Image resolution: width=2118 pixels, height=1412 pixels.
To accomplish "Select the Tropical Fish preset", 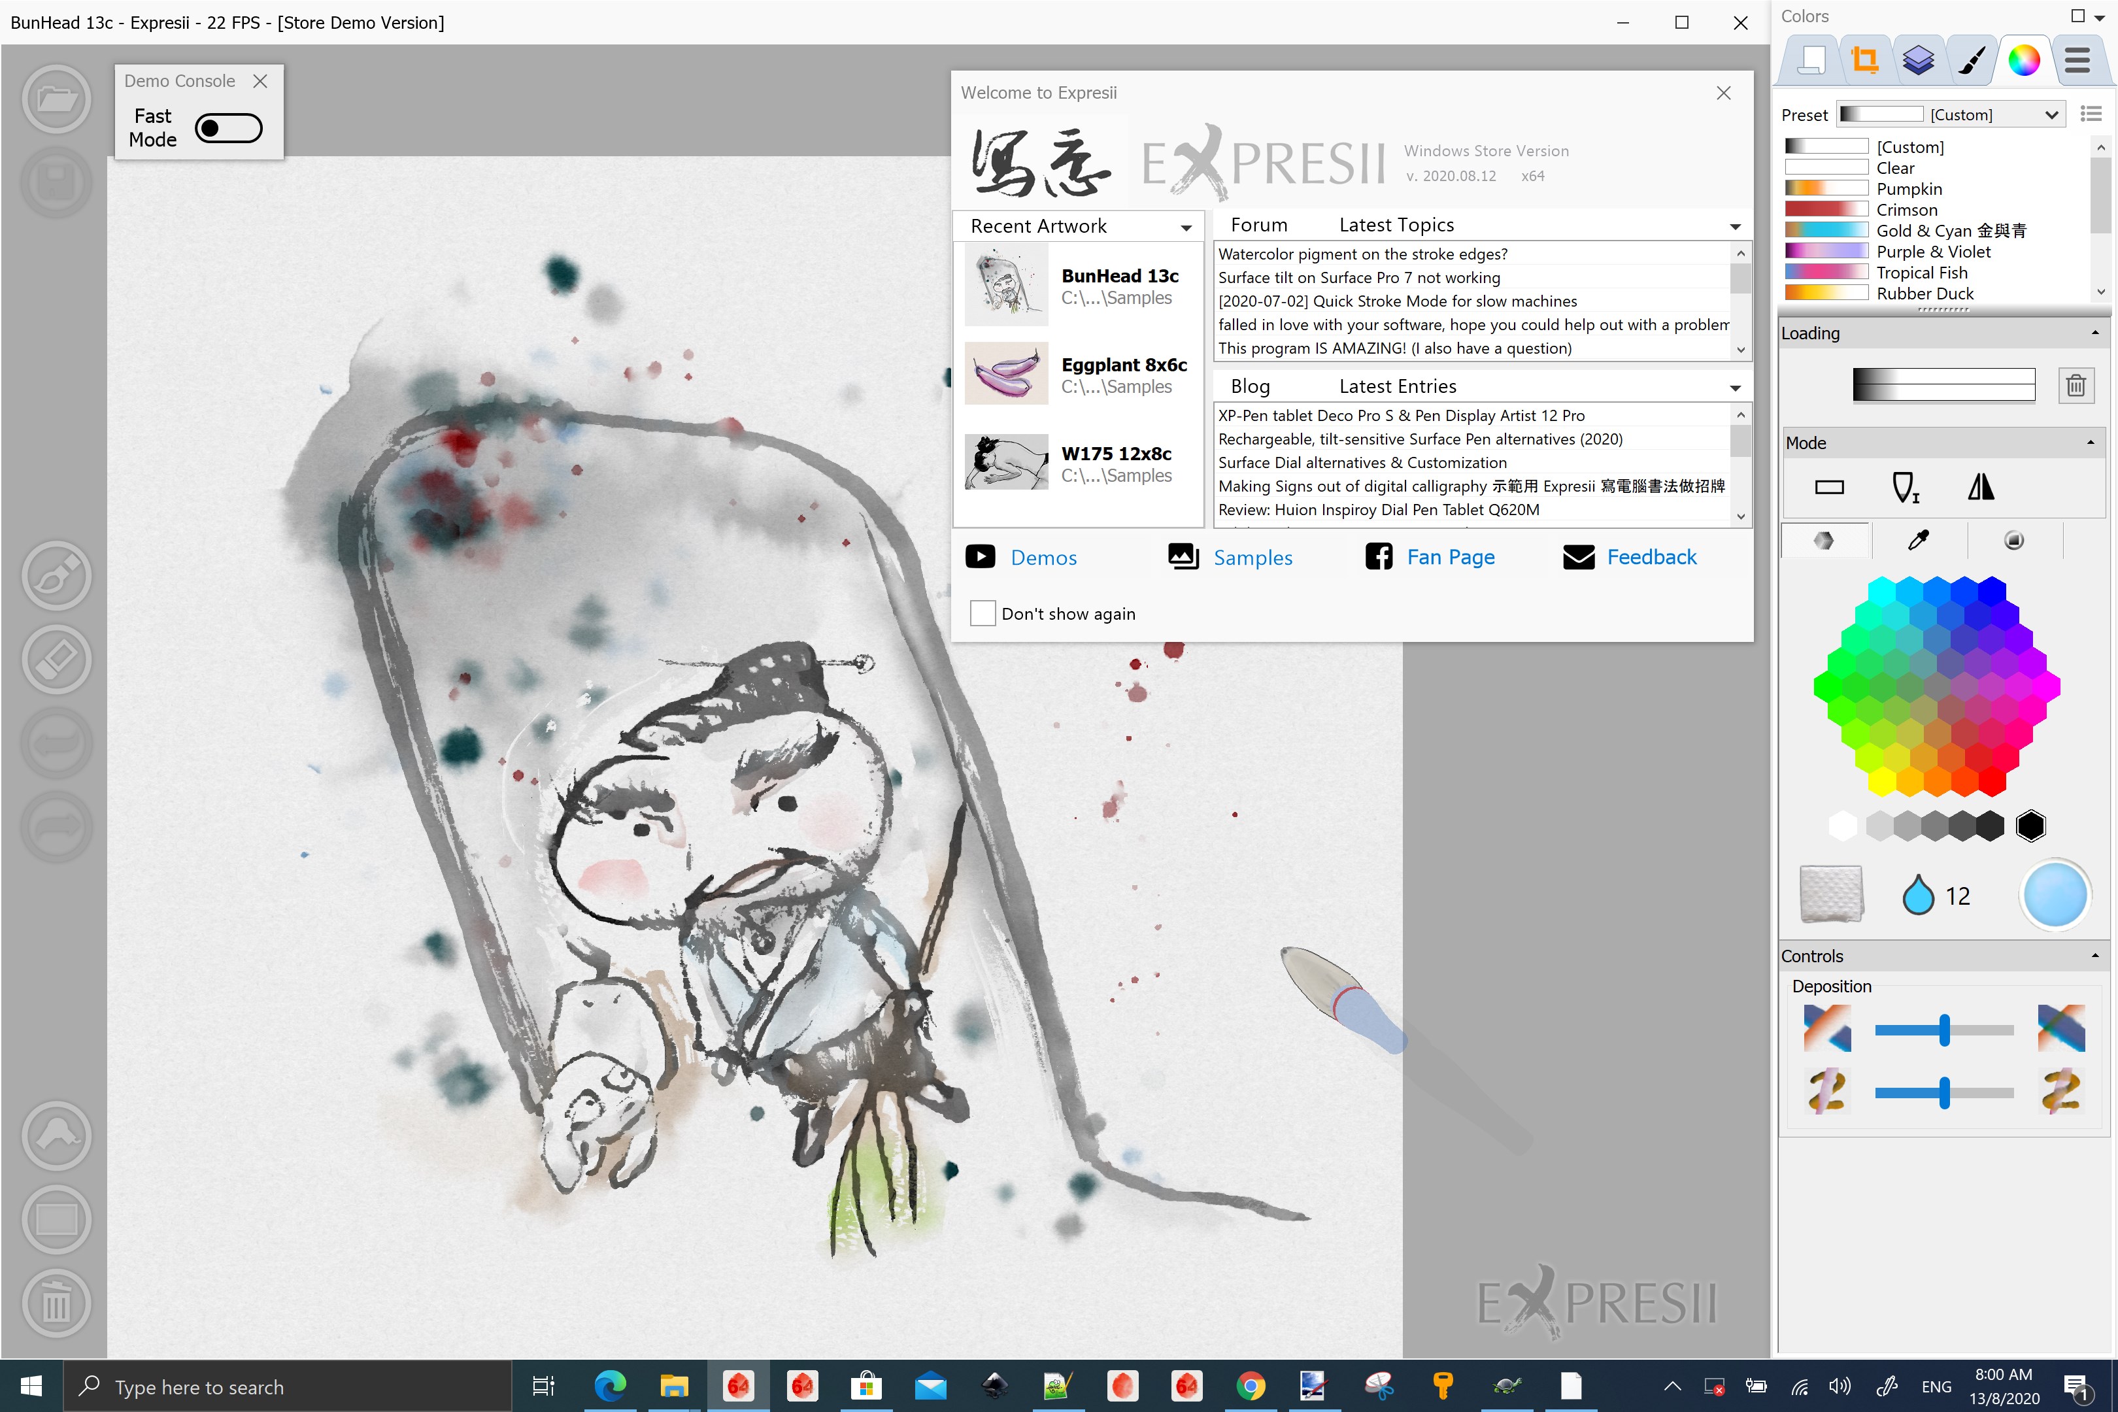I will tap(1921, 273).
